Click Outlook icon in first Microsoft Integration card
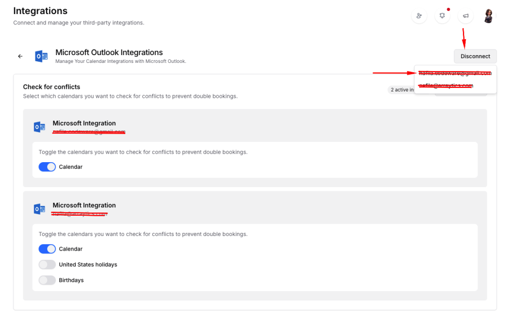The height and width of the screenshot is (329, 532). coord(39,127)
